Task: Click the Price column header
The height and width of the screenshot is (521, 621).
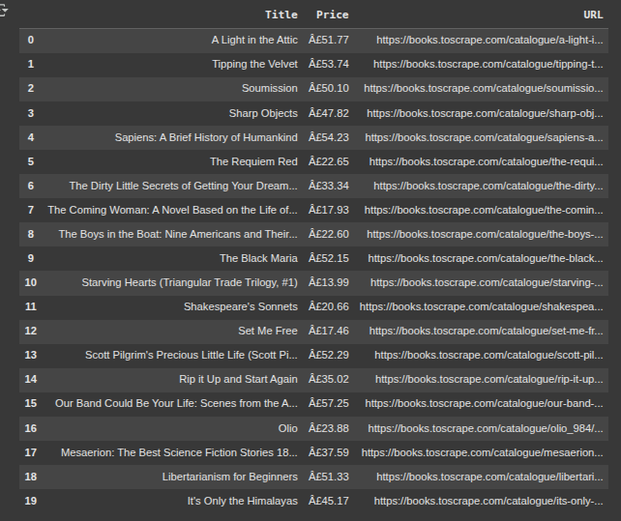Action: pyautogui.click(x=333, y=14)
